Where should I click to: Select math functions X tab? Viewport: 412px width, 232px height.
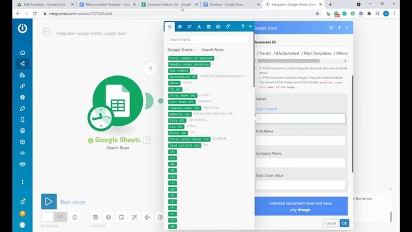click(x=189, y=26)
